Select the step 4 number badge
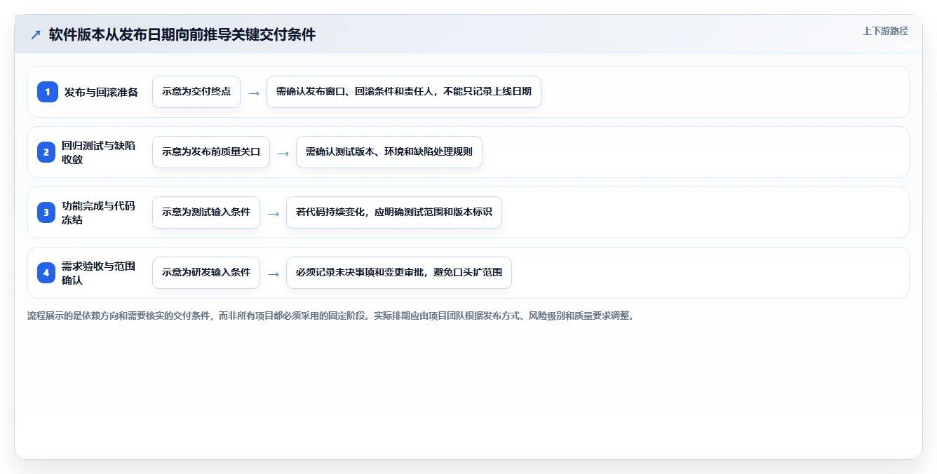Viewport: 937px width, 474px height. (48, 273)
